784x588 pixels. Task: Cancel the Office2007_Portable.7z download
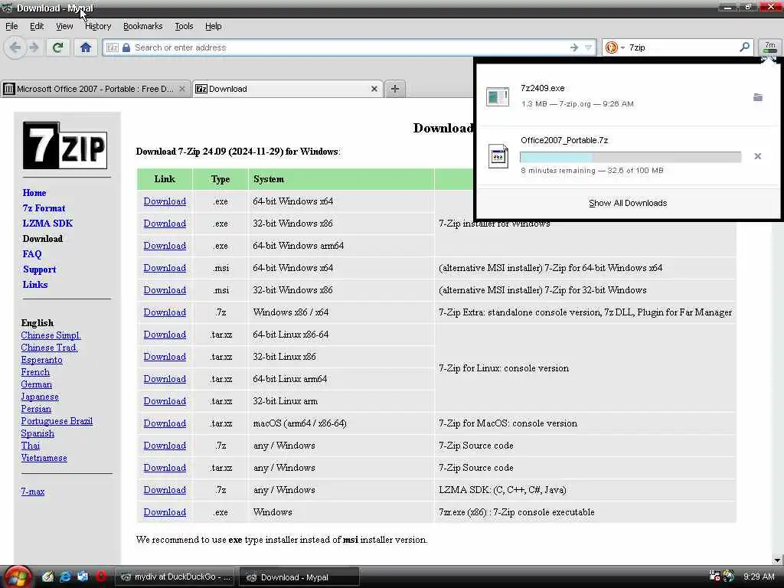click(x=757, y=156)
